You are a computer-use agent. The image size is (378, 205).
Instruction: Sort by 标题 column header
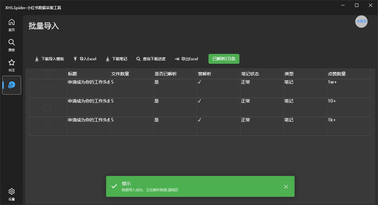(89, 74)
